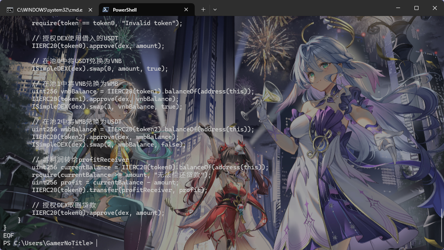Screen dimensions: 444x250
Task: Click the 'Invalid token' require line
Action: (107, 23)
